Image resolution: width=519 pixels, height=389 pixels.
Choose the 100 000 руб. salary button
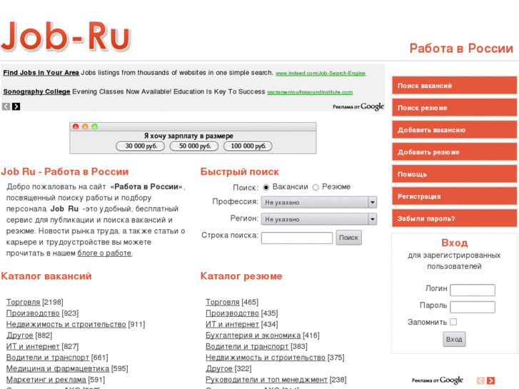click(x=248, y=146)
